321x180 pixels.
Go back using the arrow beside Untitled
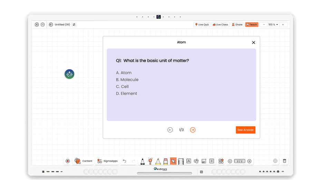pyautogui.click(x=51, y=24)
